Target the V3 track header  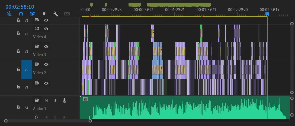pyautogui.click(x=27, y=52)
